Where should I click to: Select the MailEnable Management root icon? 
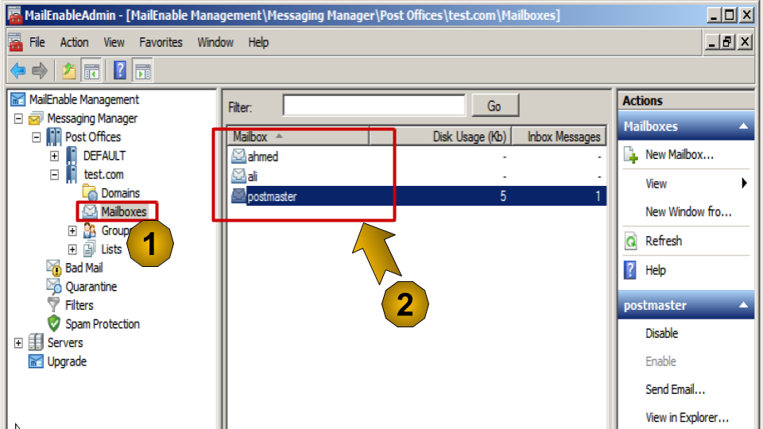click(18, 100)
